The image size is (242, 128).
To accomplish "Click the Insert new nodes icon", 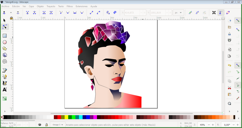I will 4,13.
